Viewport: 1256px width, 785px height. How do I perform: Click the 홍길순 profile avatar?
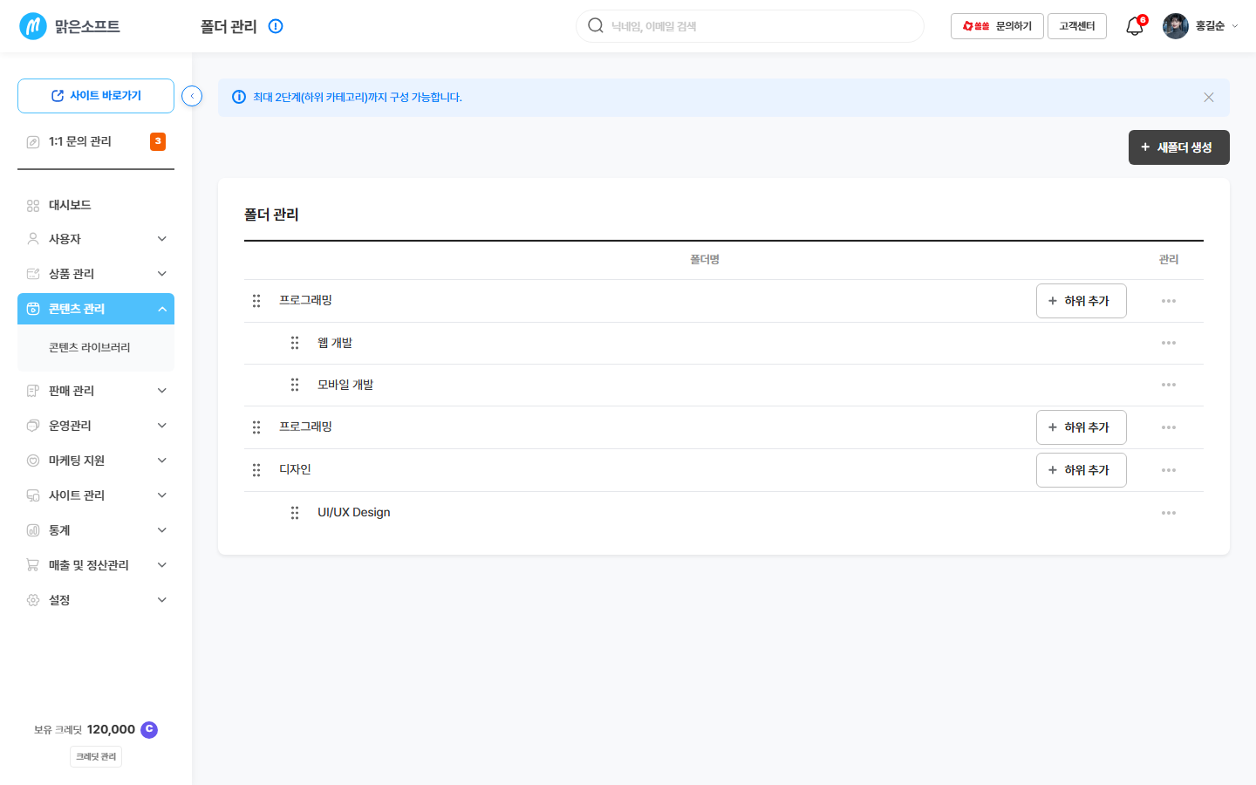click(x=1176, y=26)
